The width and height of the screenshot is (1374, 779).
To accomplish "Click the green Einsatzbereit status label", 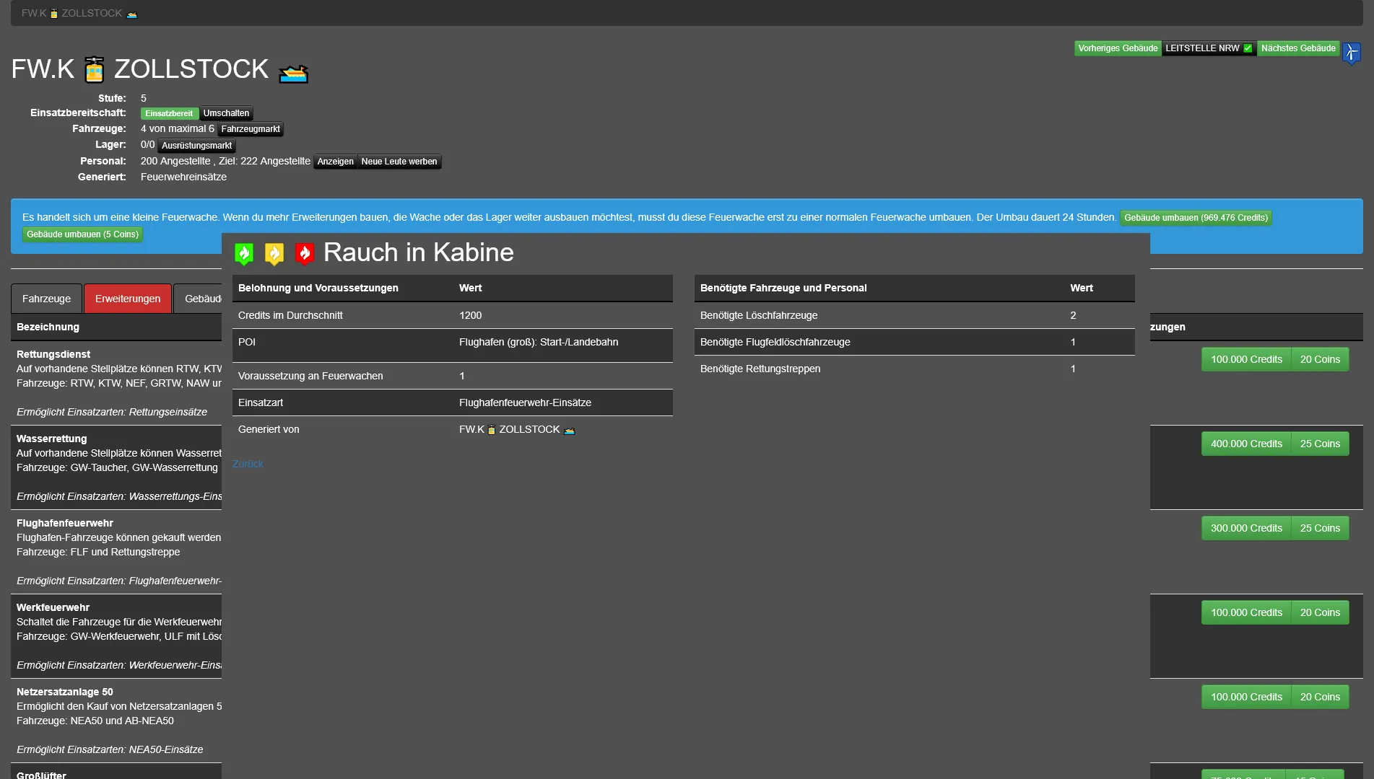I will pos(169,113).
